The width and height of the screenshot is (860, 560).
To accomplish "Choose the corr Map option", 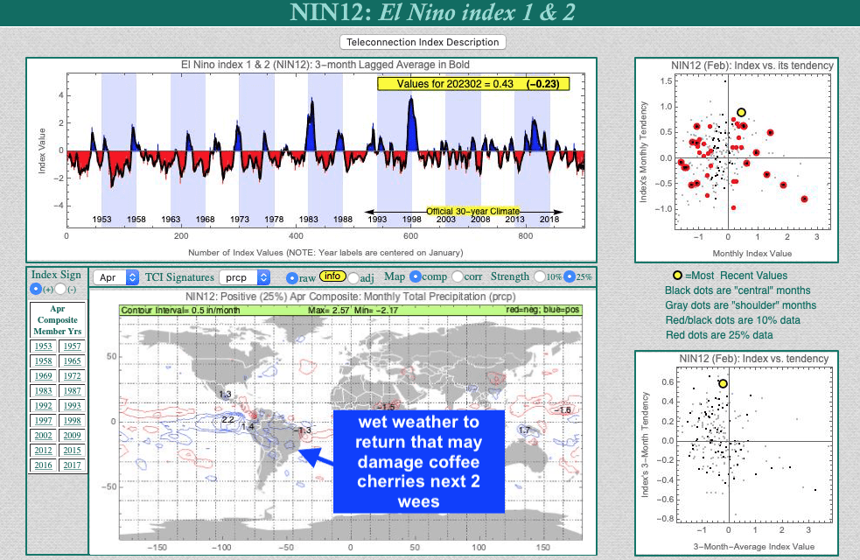I will click(457, 276).
